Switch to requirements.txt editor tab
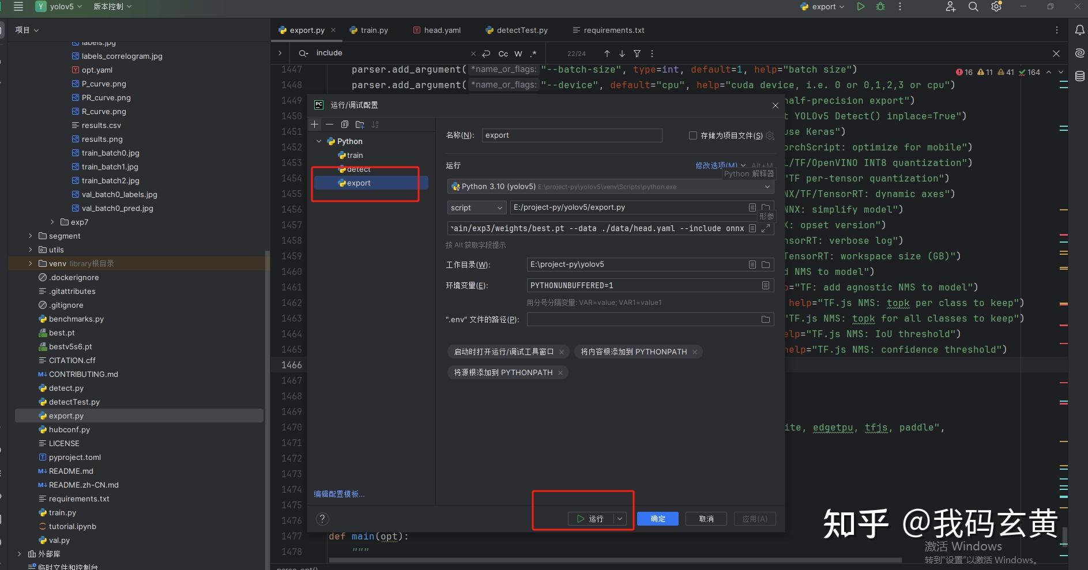1088x570 pixels. point(608,30)
